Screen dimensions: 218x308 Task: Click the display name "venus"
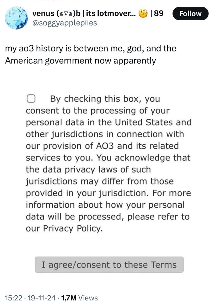[x=44, y=14]
